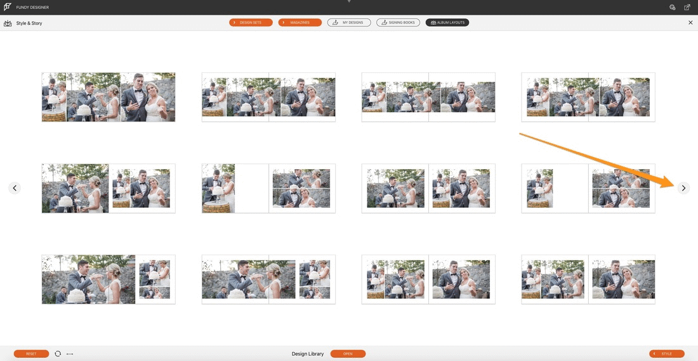Select the Album Layouts tab

click(447, 23)
